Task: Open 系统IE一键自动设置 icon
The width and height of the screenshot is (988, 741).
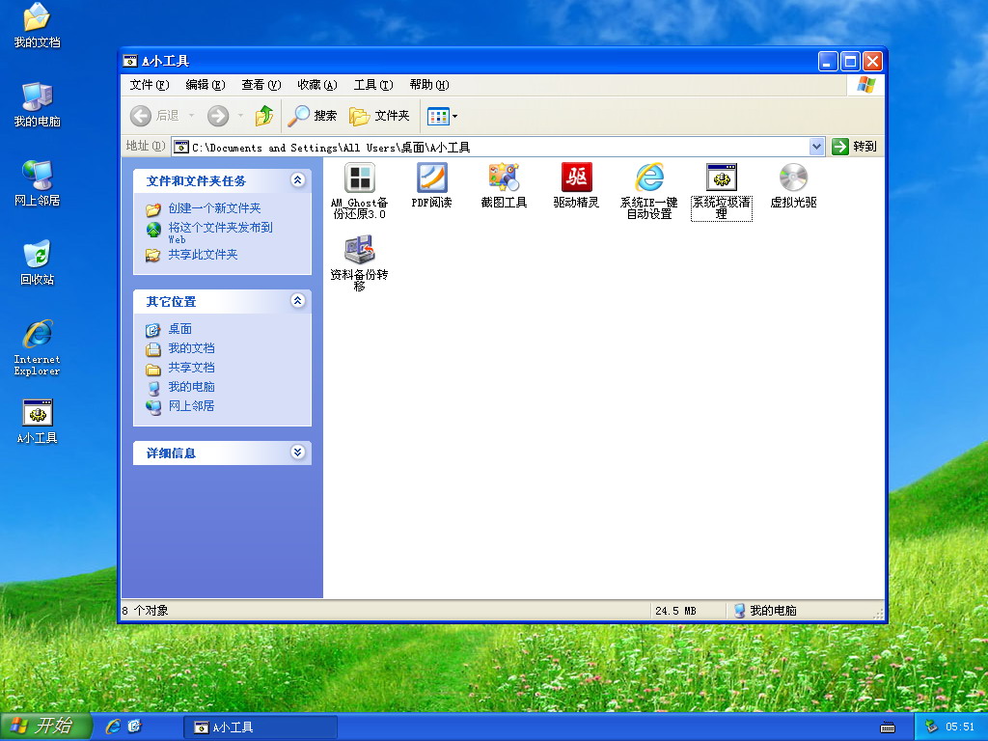Action: (649, 178)
